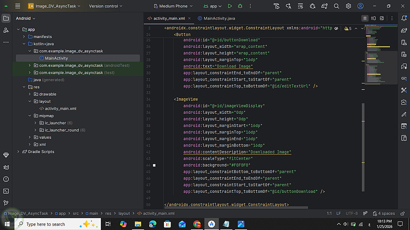Image resolution: width=410 pixels, height=230 pixels.
Task: Open the Problems tool window
Action: [6, 179]
